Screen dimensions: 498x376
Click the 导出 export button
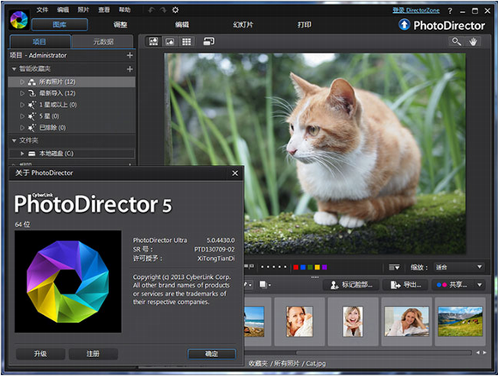pos(405,285)
